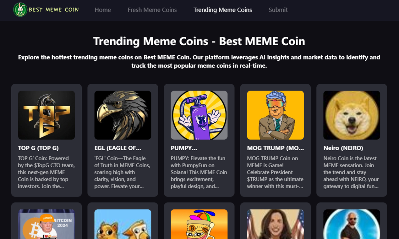Click the BEST MEME COIN brand text
399x239 pixels.
(54, 9)
